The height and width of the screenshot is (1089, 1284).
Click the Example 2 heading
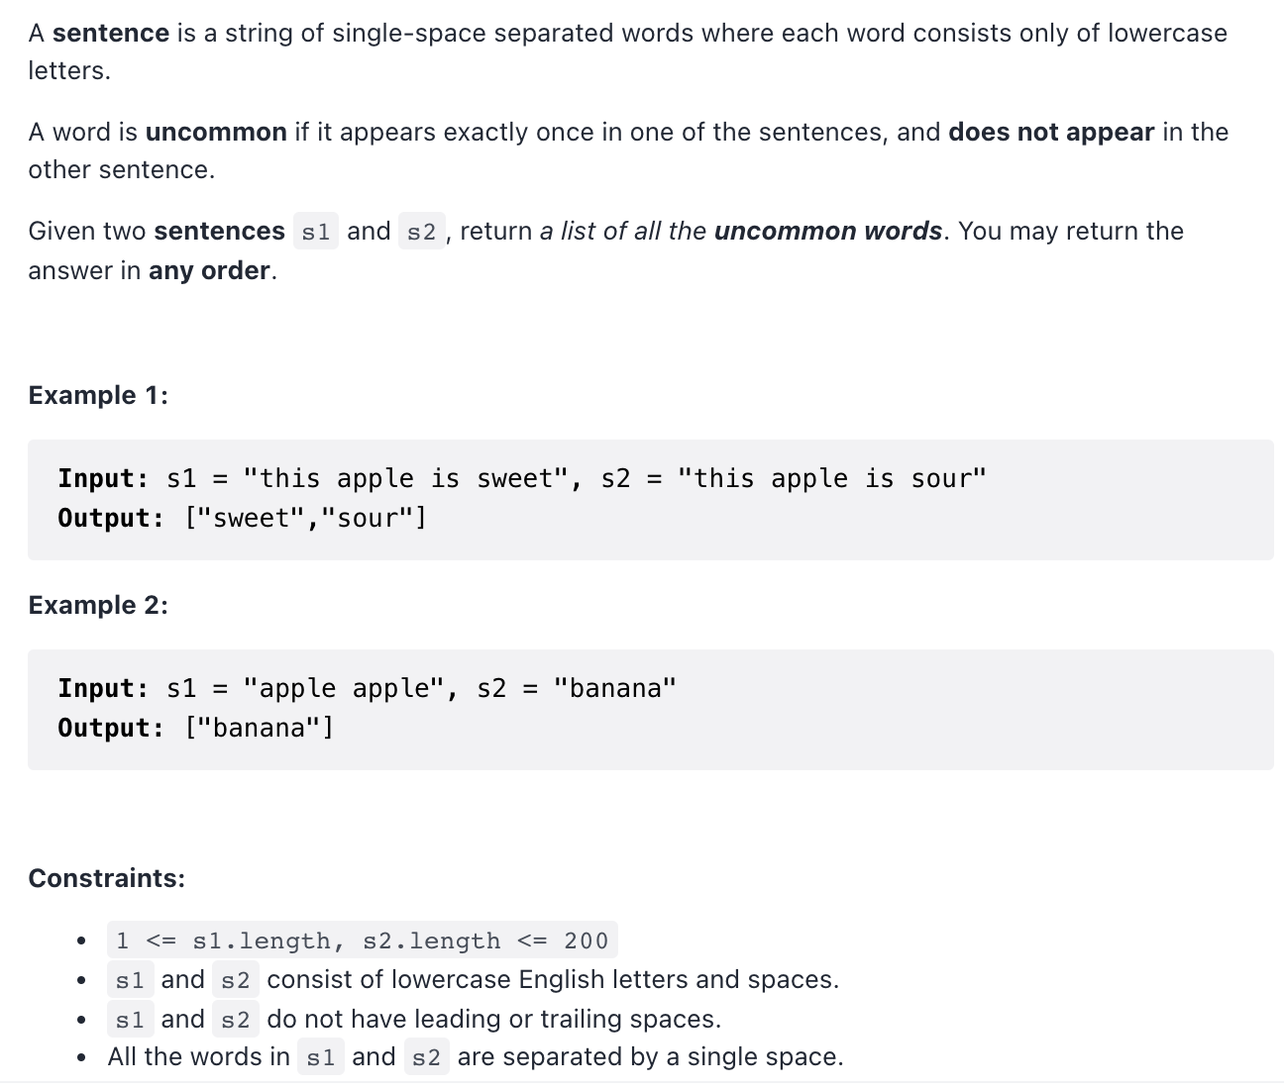pyautogui.click(x=96, y=605)
